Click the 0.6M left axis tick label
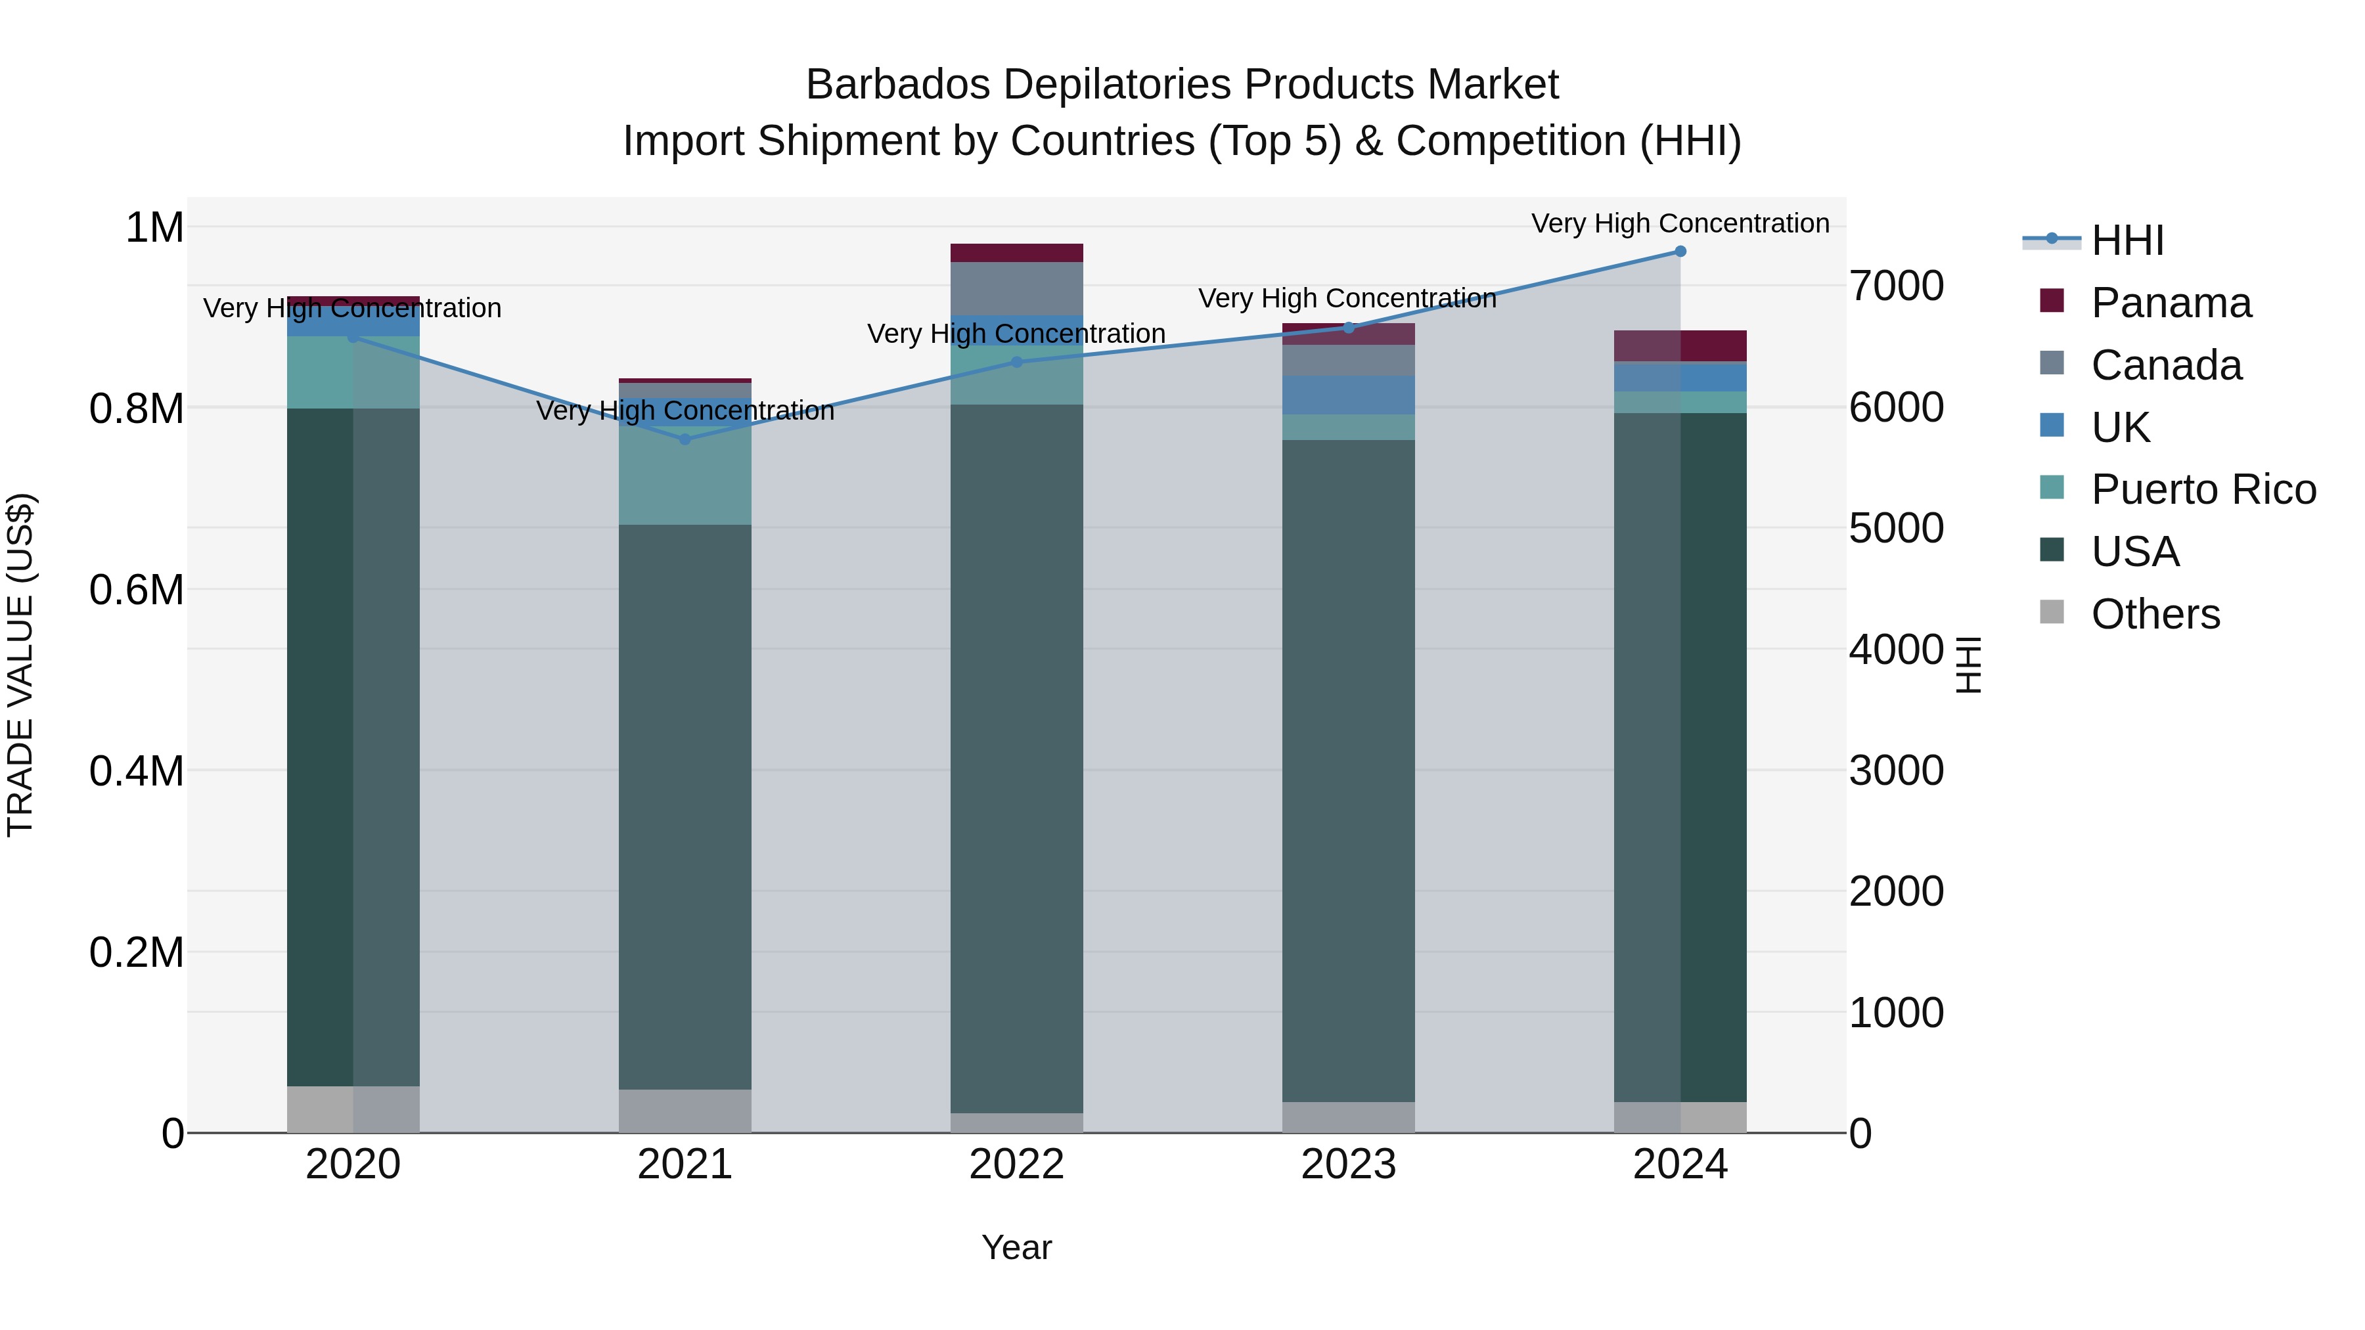The width and height of the screenshot is (2365, 1330). [137, 590]
